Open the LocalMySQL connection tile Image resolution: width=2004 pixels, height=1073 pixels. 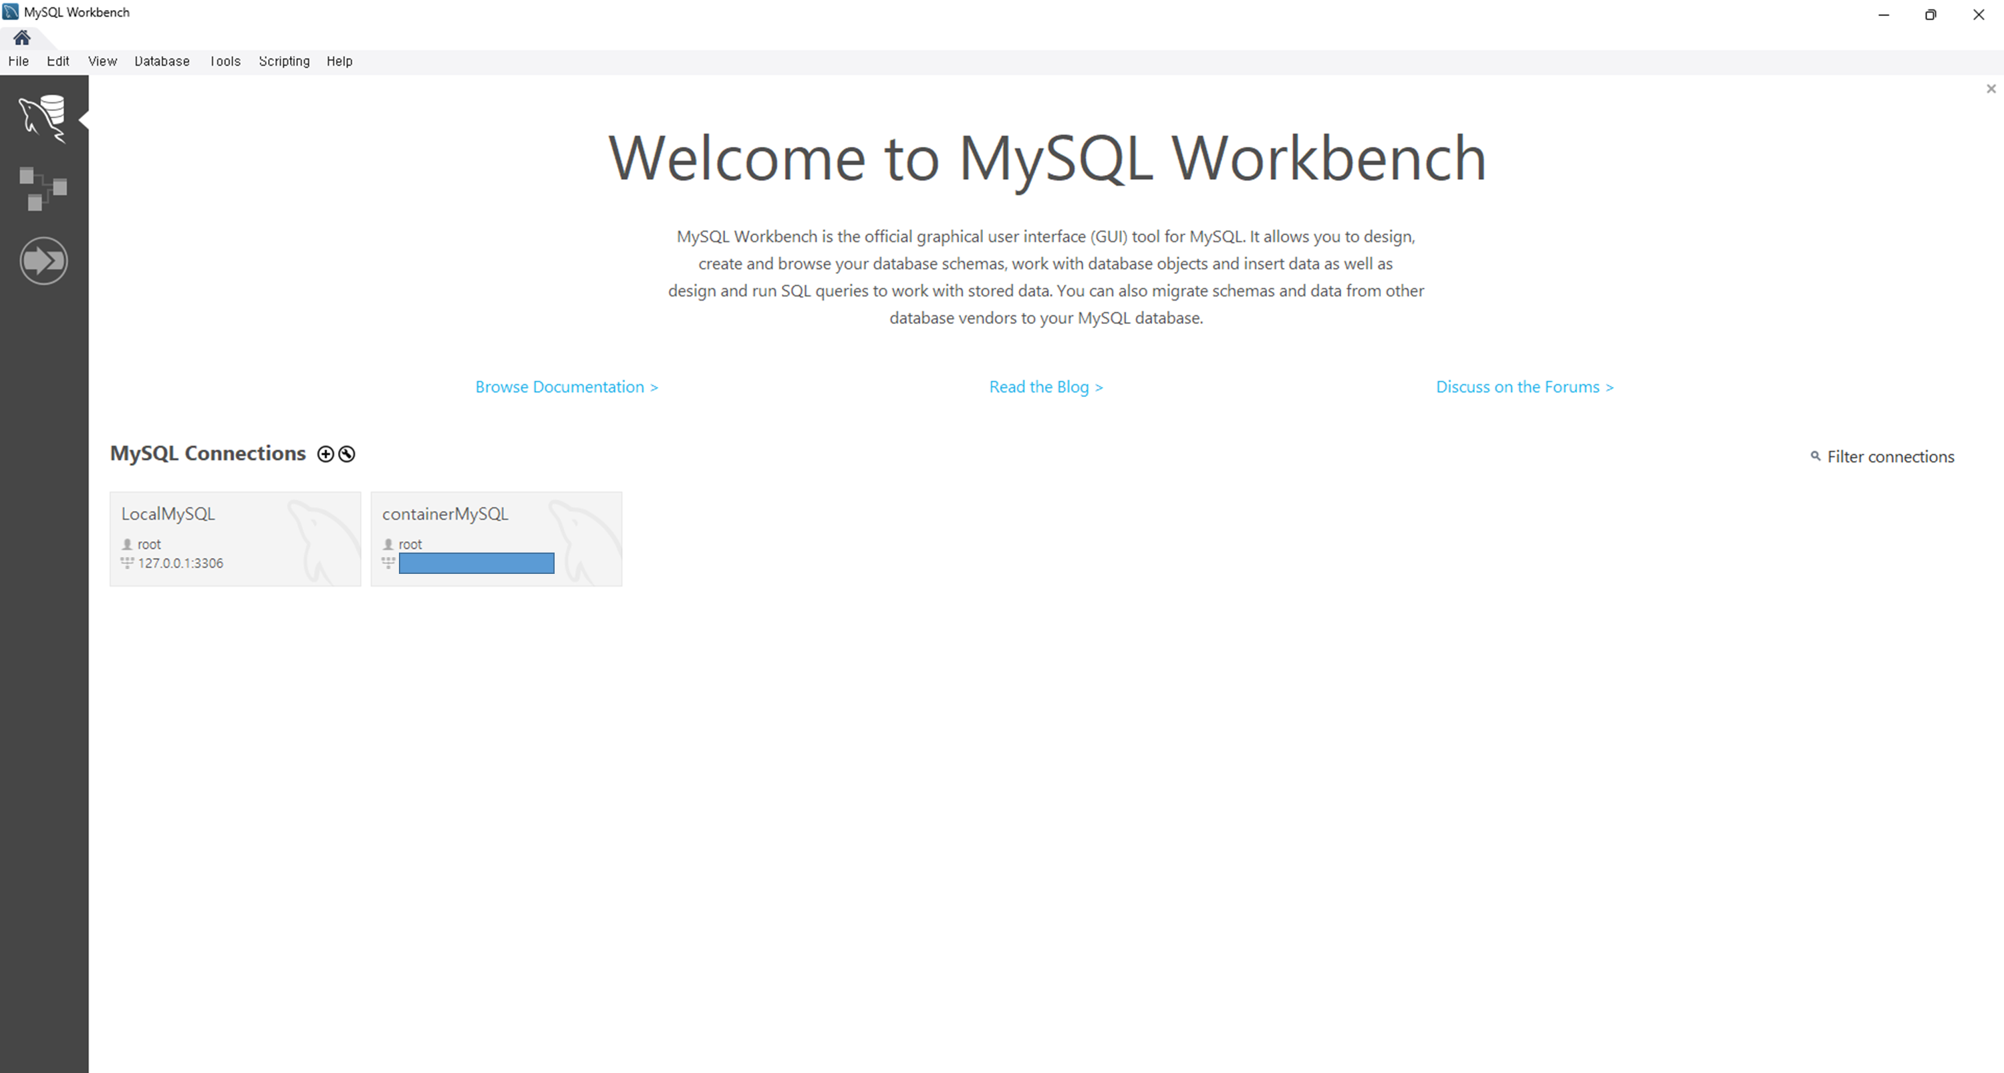[x=235, y=539]
